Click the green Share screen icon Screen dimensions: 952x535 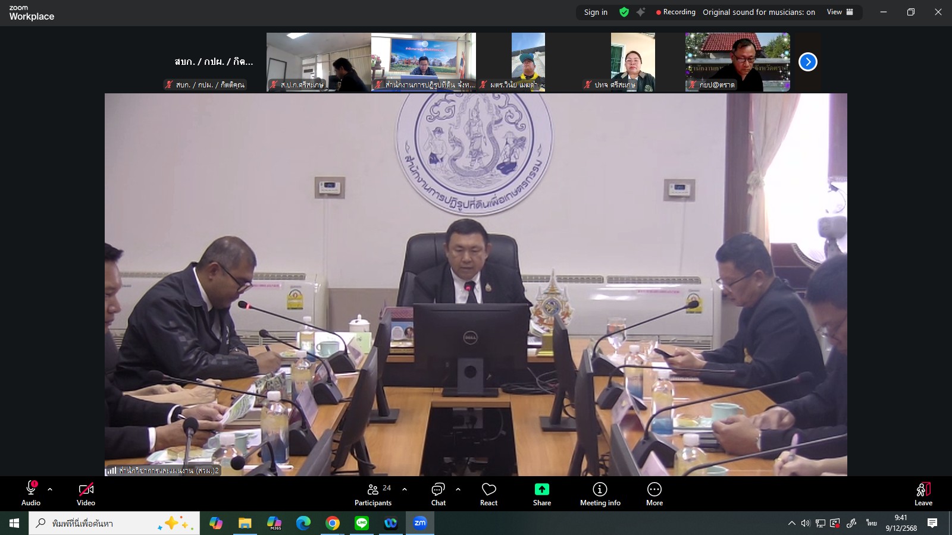coord(541,489)
